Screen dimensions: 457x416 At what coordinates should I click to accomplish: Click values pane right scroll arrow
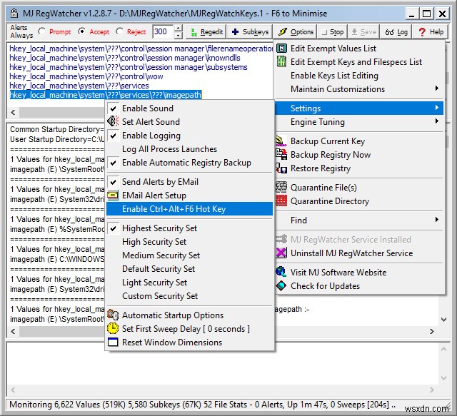pos(432,331)
